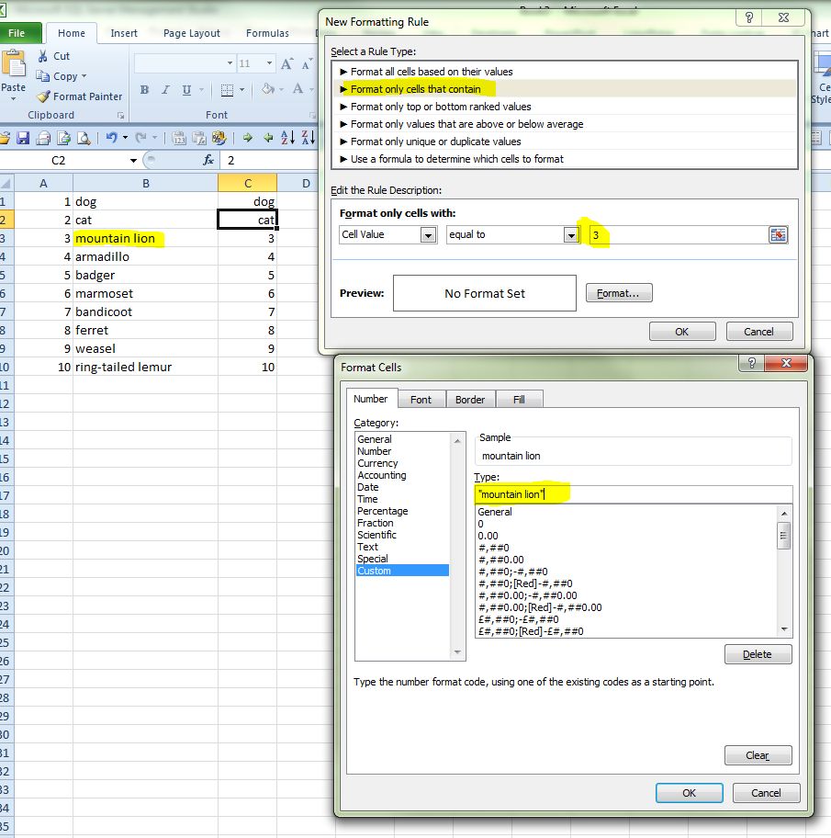Open the Undo history dropdown arrow
Image resolution: width=831 pixels, height=838 pixels.
[x=125, y=138]
